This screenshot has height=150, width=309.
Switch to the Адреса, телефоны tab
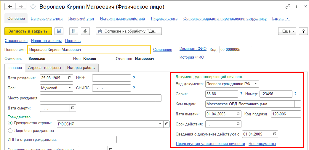44,68
